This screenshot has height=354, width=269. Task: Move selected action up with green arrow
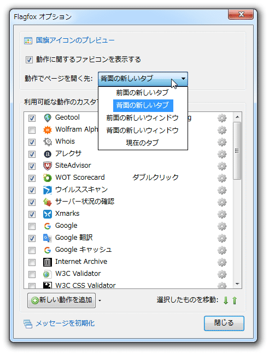pos(235,300)
